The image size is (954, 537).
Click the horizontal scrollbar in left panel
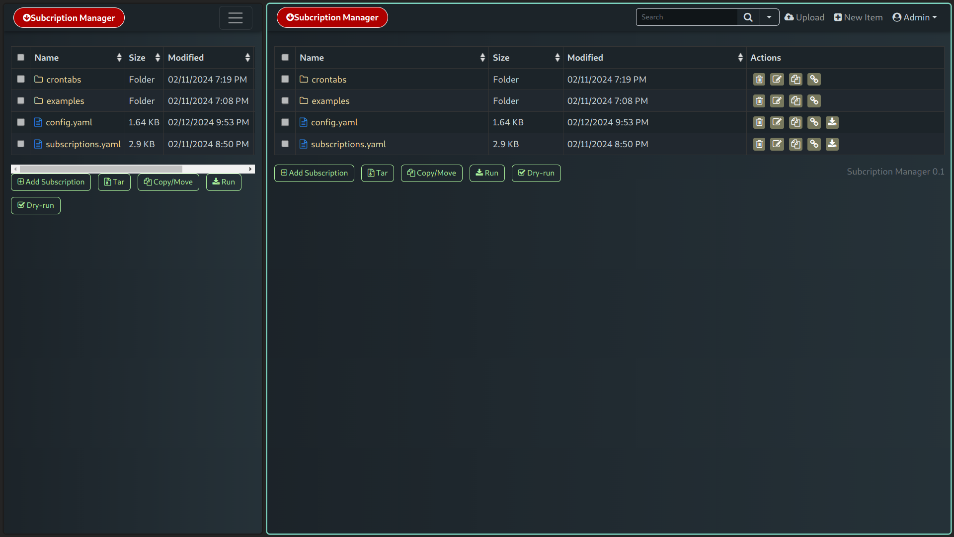101,169
